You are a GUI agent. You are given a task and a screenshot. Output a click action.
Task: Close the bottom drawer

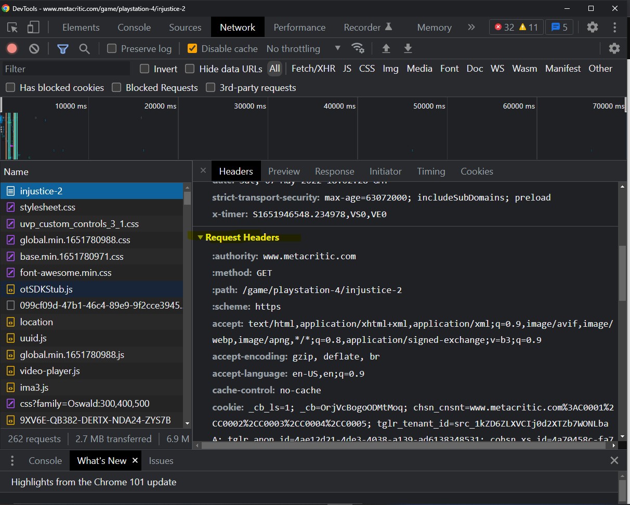tap(614, 460)
